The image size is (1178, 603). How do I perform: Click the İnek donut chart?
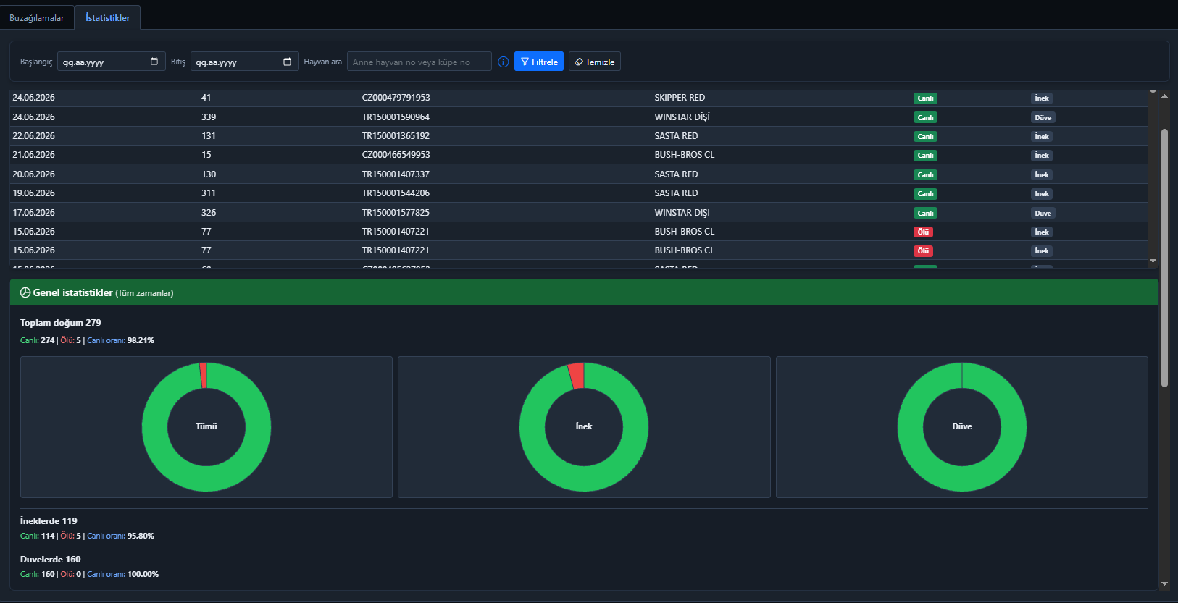pyautogui.click(x=584, y=427)
